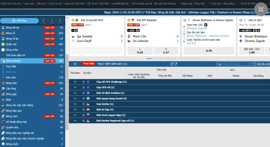Select the Thể thao tab
Viewport: 270px width, 147px height.
[19, 21]
